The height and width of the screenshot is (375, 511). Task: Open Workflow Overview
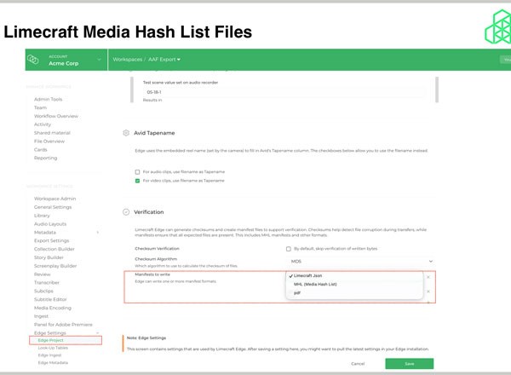click(56, 116)
